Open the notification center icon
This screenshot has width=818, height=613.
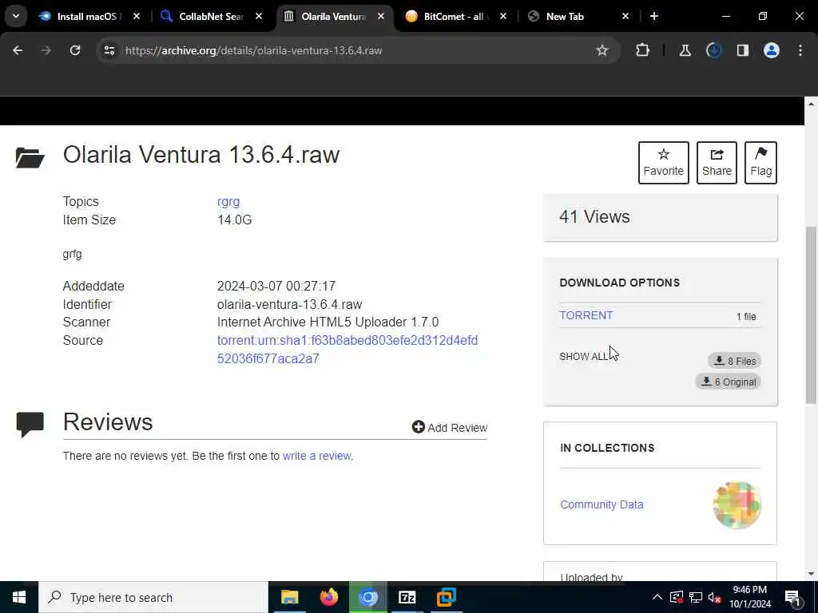point(792,597)
